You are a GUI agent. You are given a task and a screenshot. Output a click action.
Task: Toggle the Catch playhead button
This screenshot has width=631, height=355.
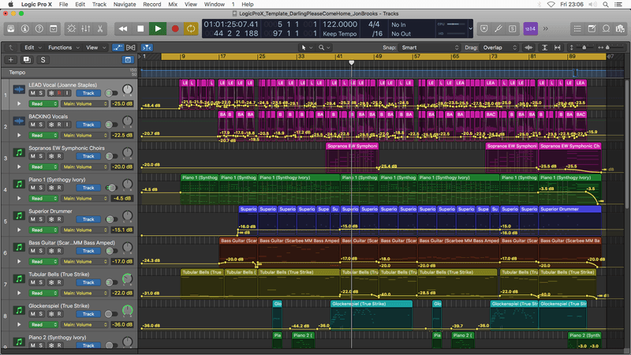pos(147,47)
